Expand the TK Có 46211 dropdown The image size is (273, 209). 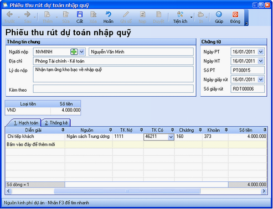coord(171,137)
